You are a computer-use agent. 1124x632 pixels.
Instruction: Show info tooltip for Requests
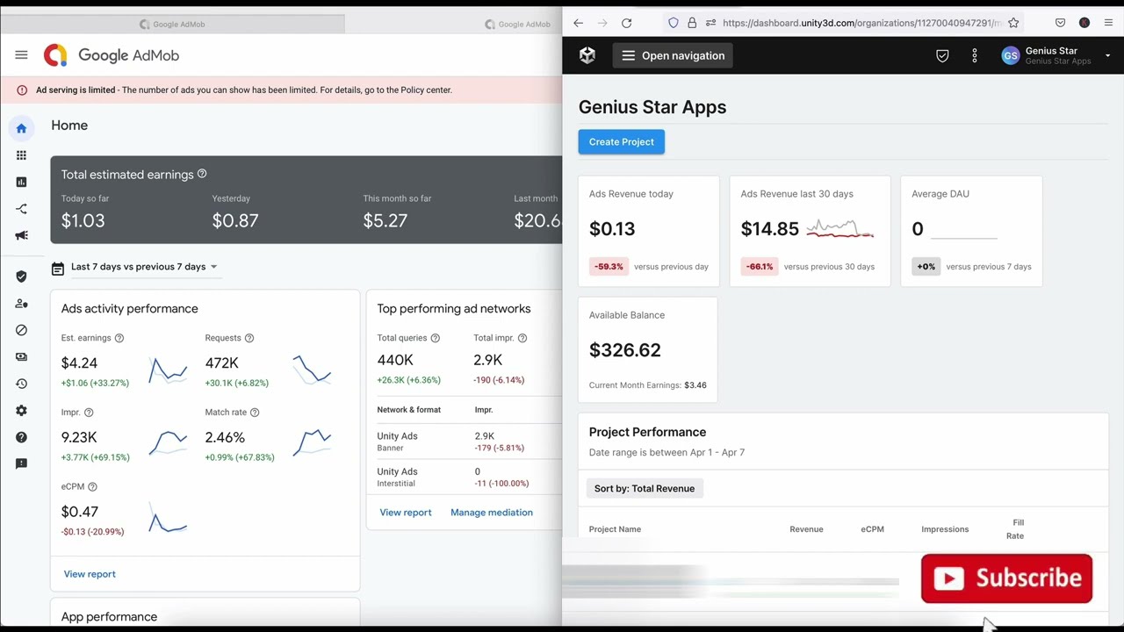click(249, 338)
